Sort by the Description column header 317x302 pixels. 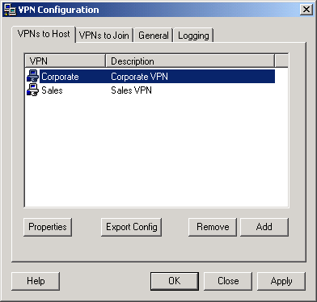(190, 61)
